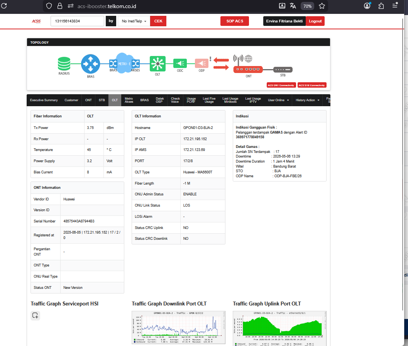Open the browser hamburger menu

tap(395, 5)
